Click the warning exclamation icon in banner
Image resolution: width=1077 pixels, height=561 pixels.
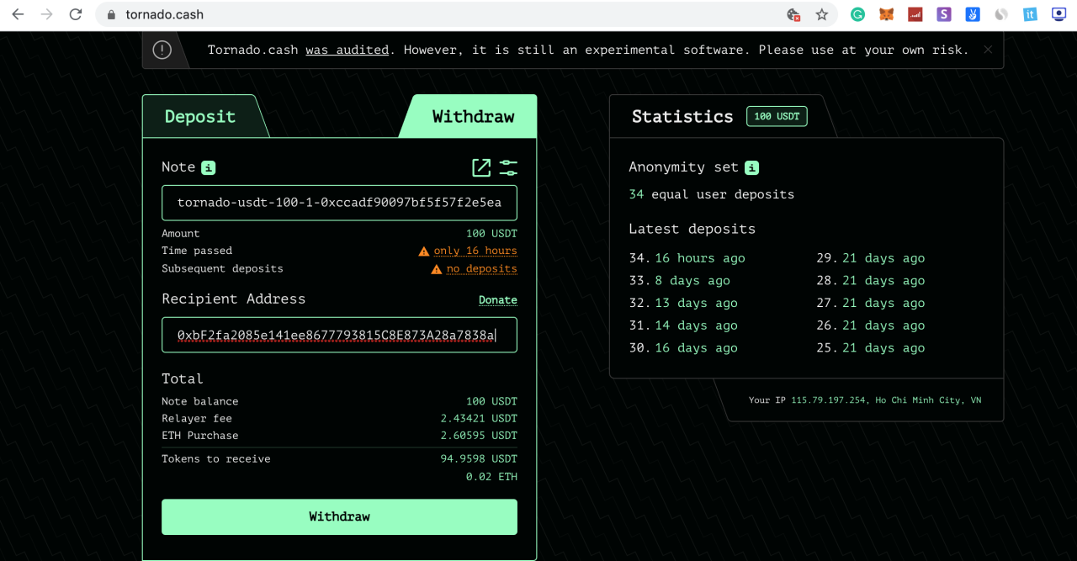162,50
